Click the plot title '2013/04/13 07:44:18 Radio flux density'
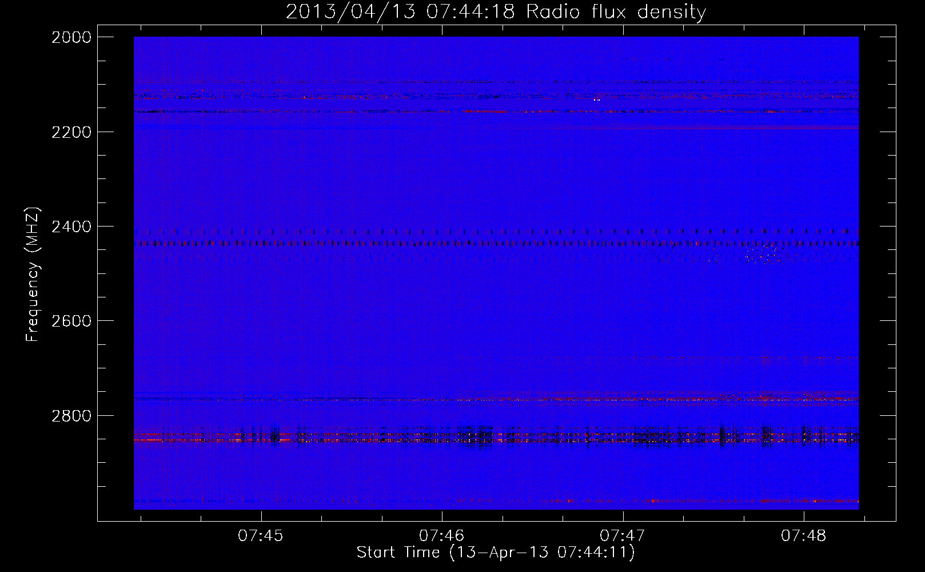 (x=496, y=11)
